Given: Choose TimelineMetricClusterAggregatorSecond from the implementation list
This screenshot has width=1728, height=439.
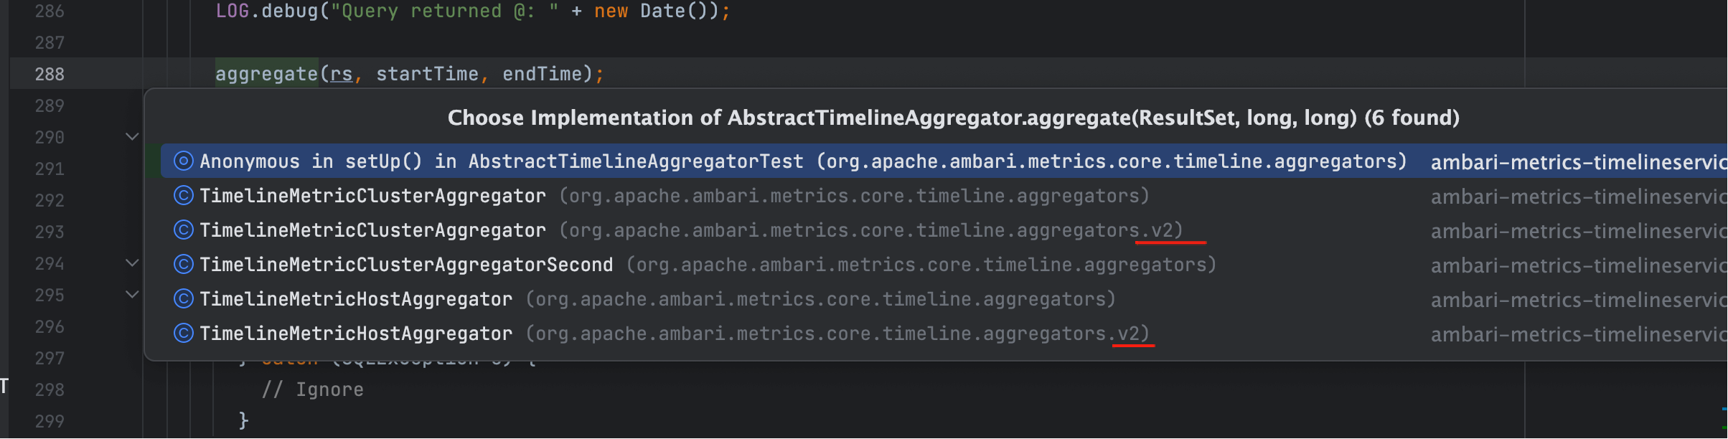Looking at the screenshot, I should click(x=406, y=265).
